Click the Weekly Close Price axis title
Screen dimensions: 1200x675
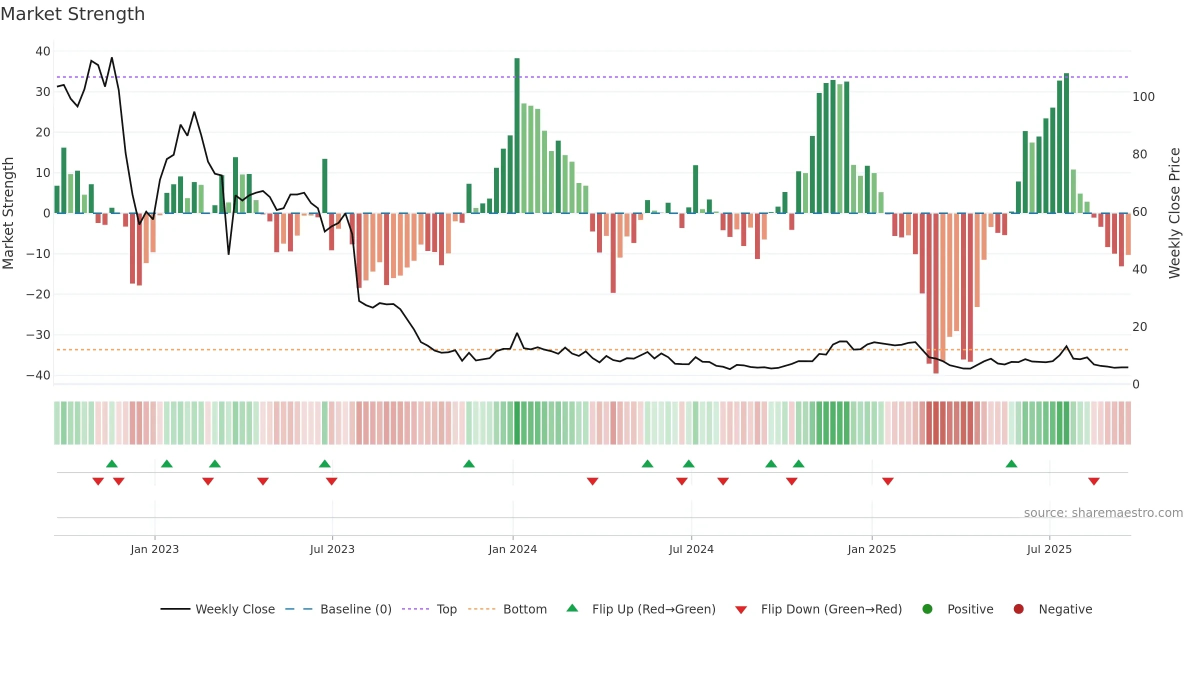coord(1174,213)
